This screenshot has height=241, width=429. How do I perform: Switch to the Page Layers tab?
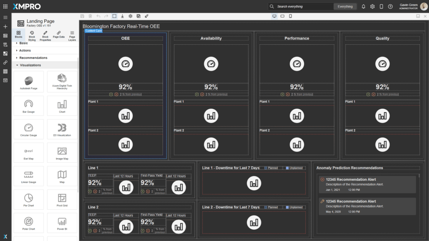click(72, 36)
